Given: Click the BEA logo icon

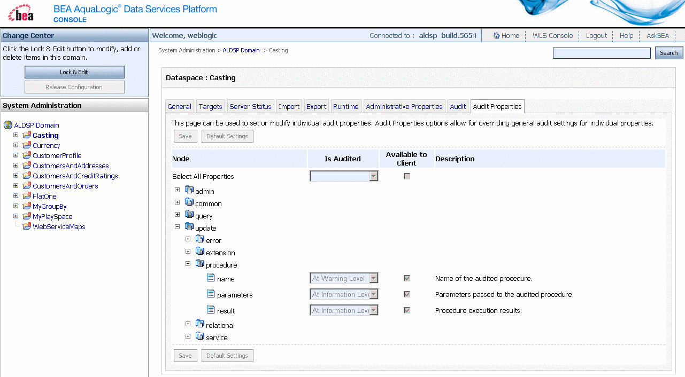Looking at the screenshot, I should (x=21, y=13).
